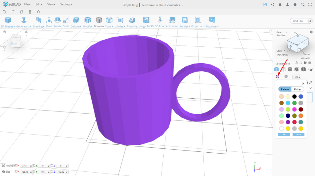Pick the cyan color swatch

point(288,103)
